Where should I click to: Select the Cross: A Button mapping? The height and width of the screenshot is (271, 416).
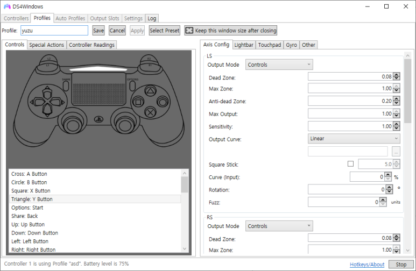tap(95, 174)
